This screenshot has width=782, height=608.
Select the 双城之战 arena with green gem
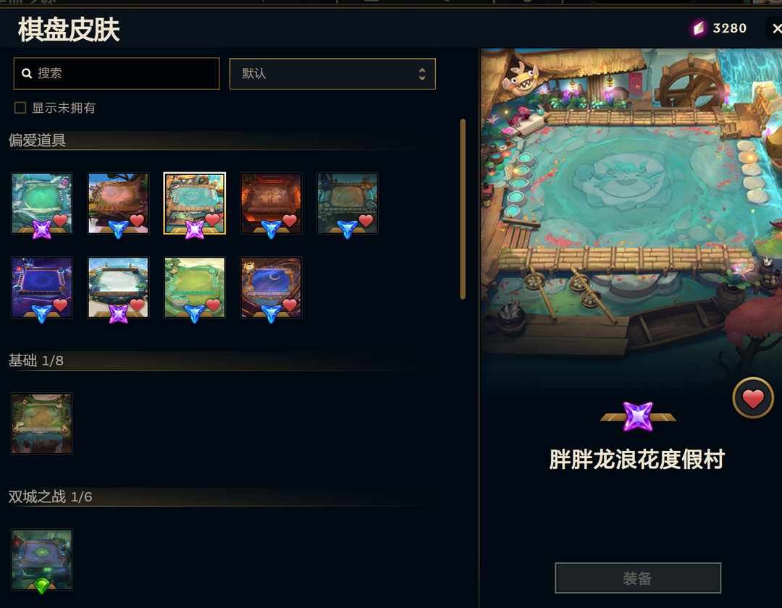pyautogui.click(x=42, y=560)
